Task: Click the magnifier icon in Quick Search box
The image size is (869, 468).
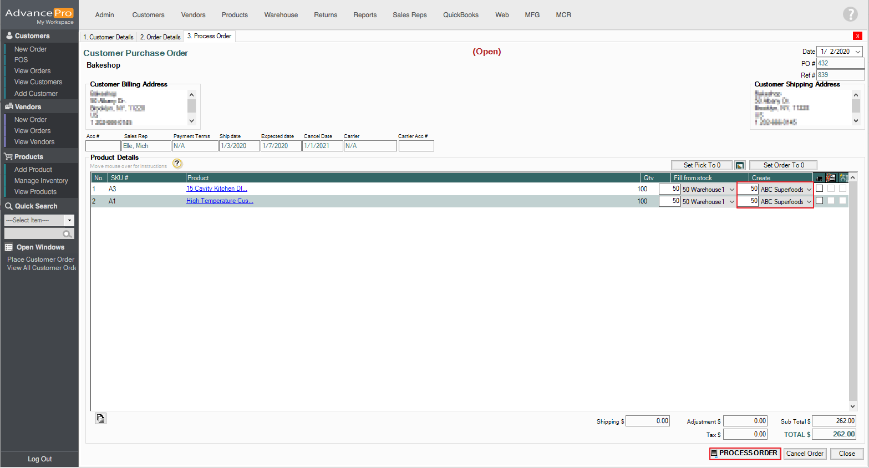Action: (67, 234)
